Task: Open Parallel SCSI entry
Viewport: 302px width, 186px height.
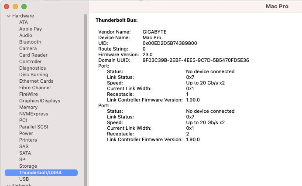Action: [34, 127]
